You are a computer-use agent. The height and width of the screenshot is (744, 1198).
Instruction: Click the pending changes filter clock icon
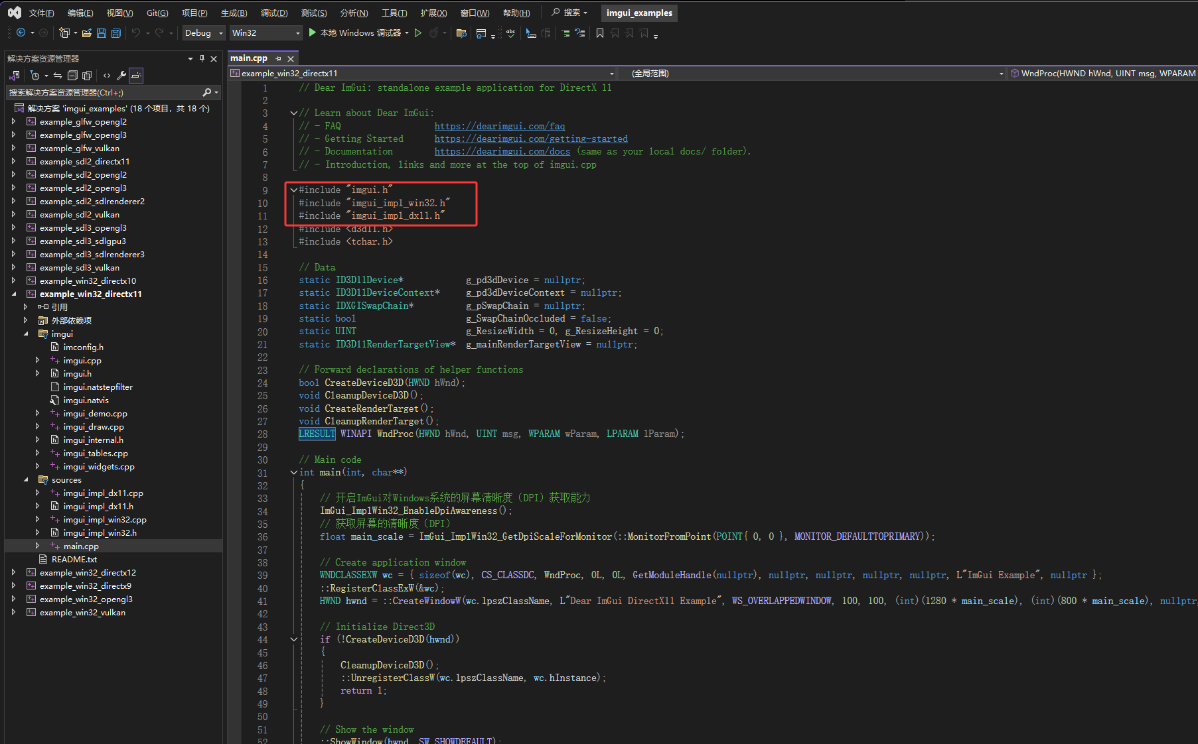click(x=35, y=75)
